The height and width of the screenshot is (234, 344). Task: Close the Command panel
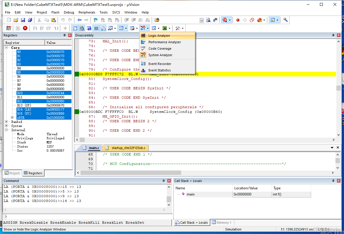pos(169,181)
